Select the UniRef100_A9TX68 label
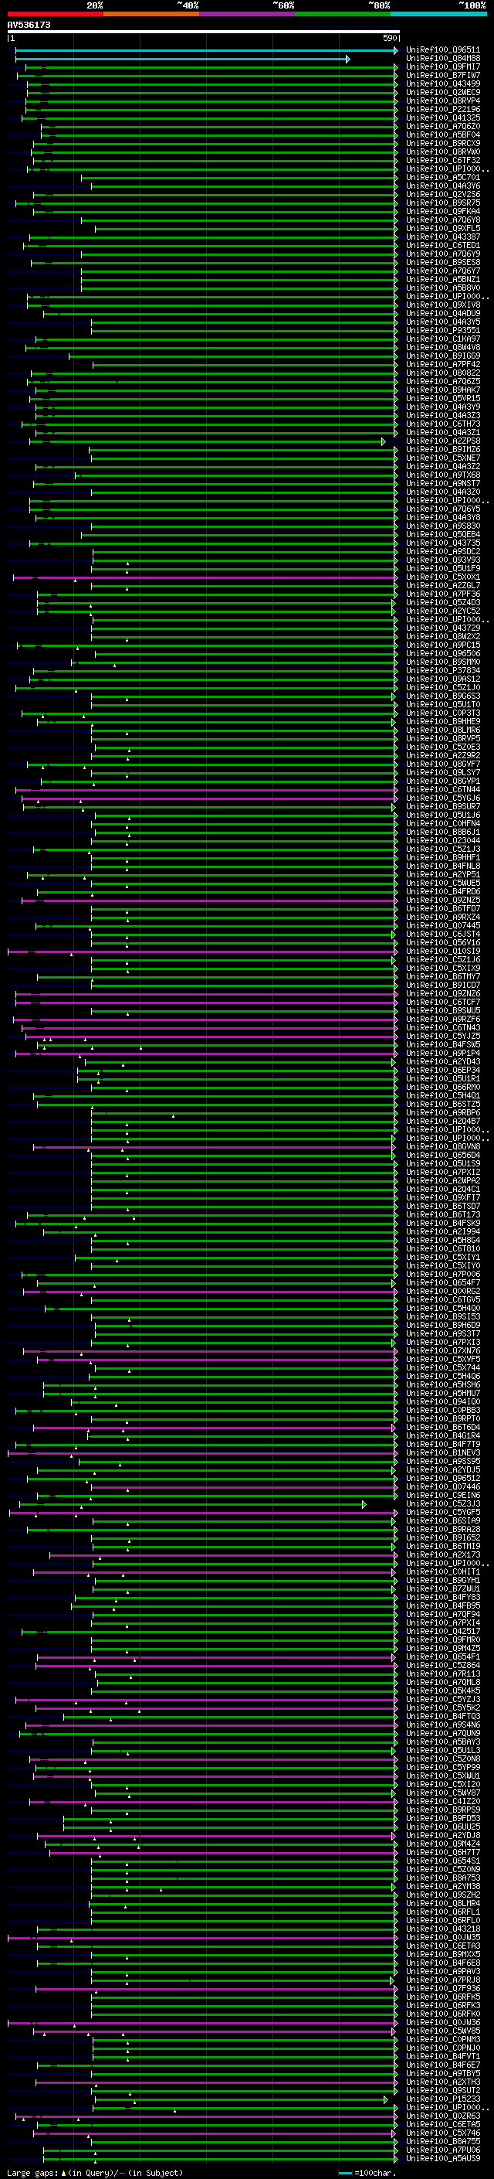 pyautogui.click(x=443, y=475)
